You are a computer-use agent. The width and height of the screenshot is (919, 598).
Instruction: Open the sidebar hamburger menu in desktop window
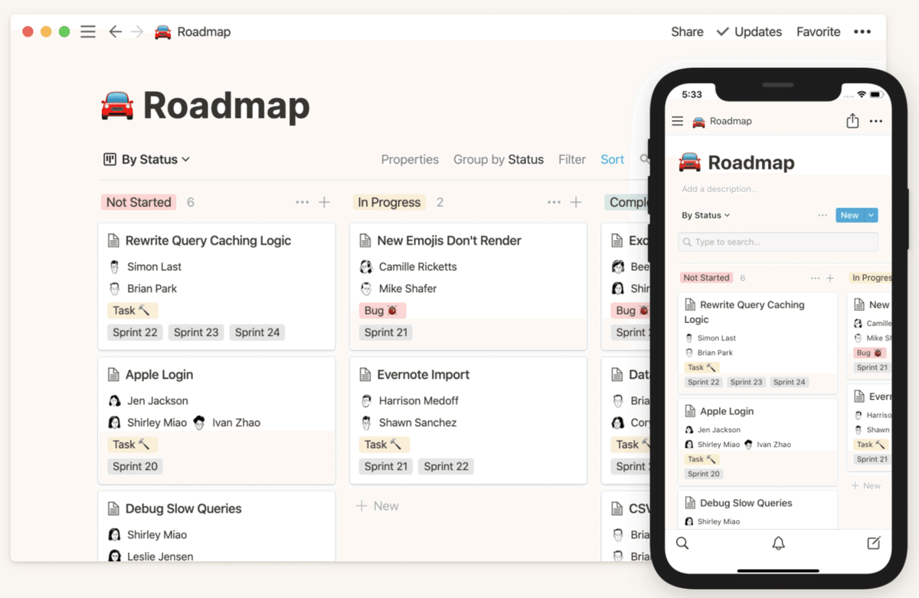pyautogui.click(x=88, y=31)
